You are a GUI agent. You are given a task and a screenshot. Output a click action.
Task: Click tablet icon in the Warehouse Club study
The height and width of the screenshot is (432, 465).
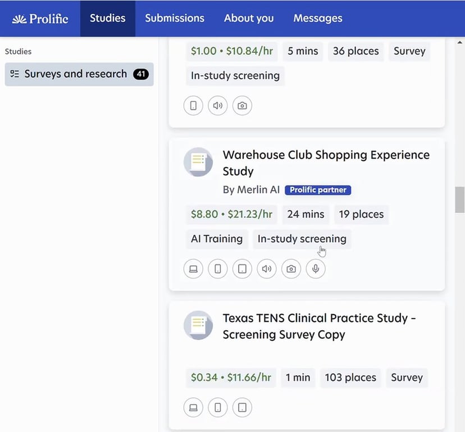click(242, 269)
